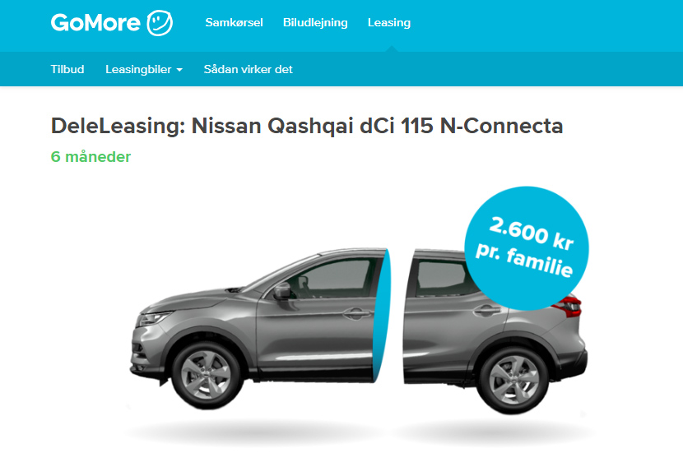The width and height of the screenshot is (683, 462).
Task: Click the GoMore wordmark in the header
Action: point(95,23)
